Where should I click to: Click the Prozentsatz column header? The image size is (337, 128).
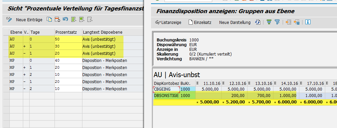68,32
